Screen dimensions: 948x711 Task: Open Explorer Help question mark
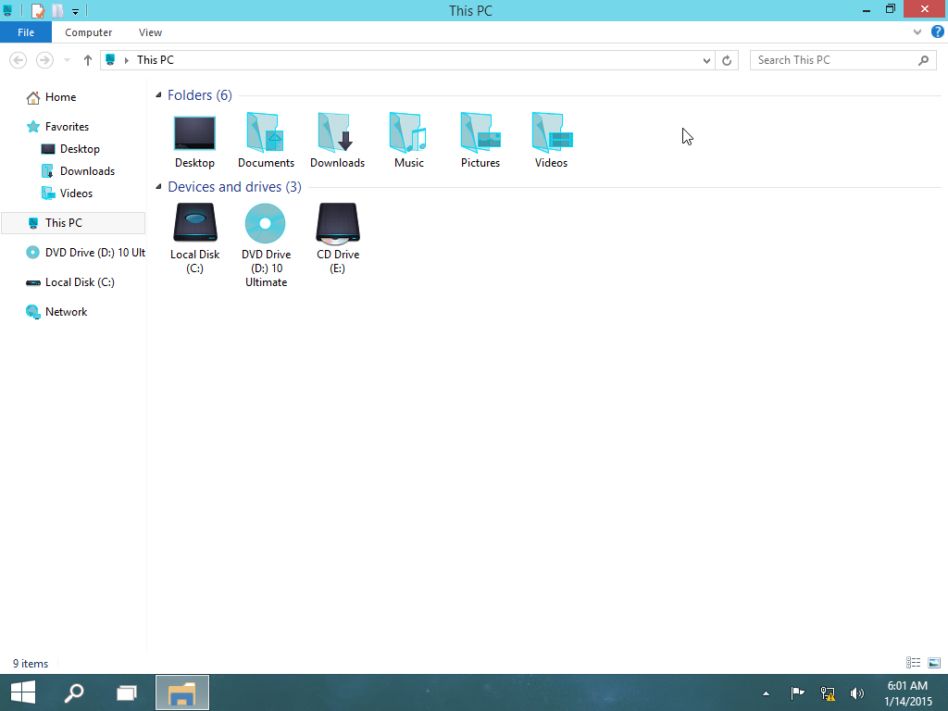click(937, 32)
